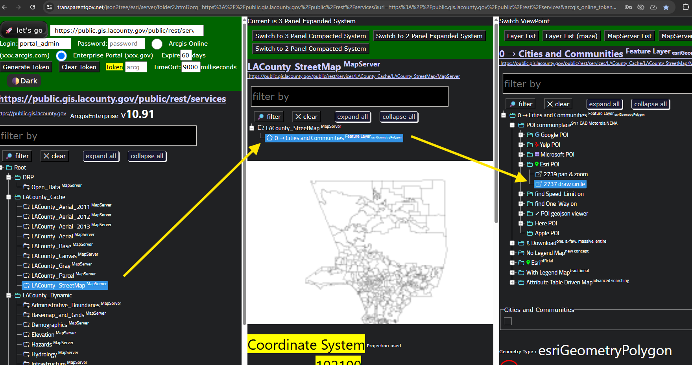Collapse the LACounty_Dynamic folder node
Viewport: 692px width, 365px height.
9,295
